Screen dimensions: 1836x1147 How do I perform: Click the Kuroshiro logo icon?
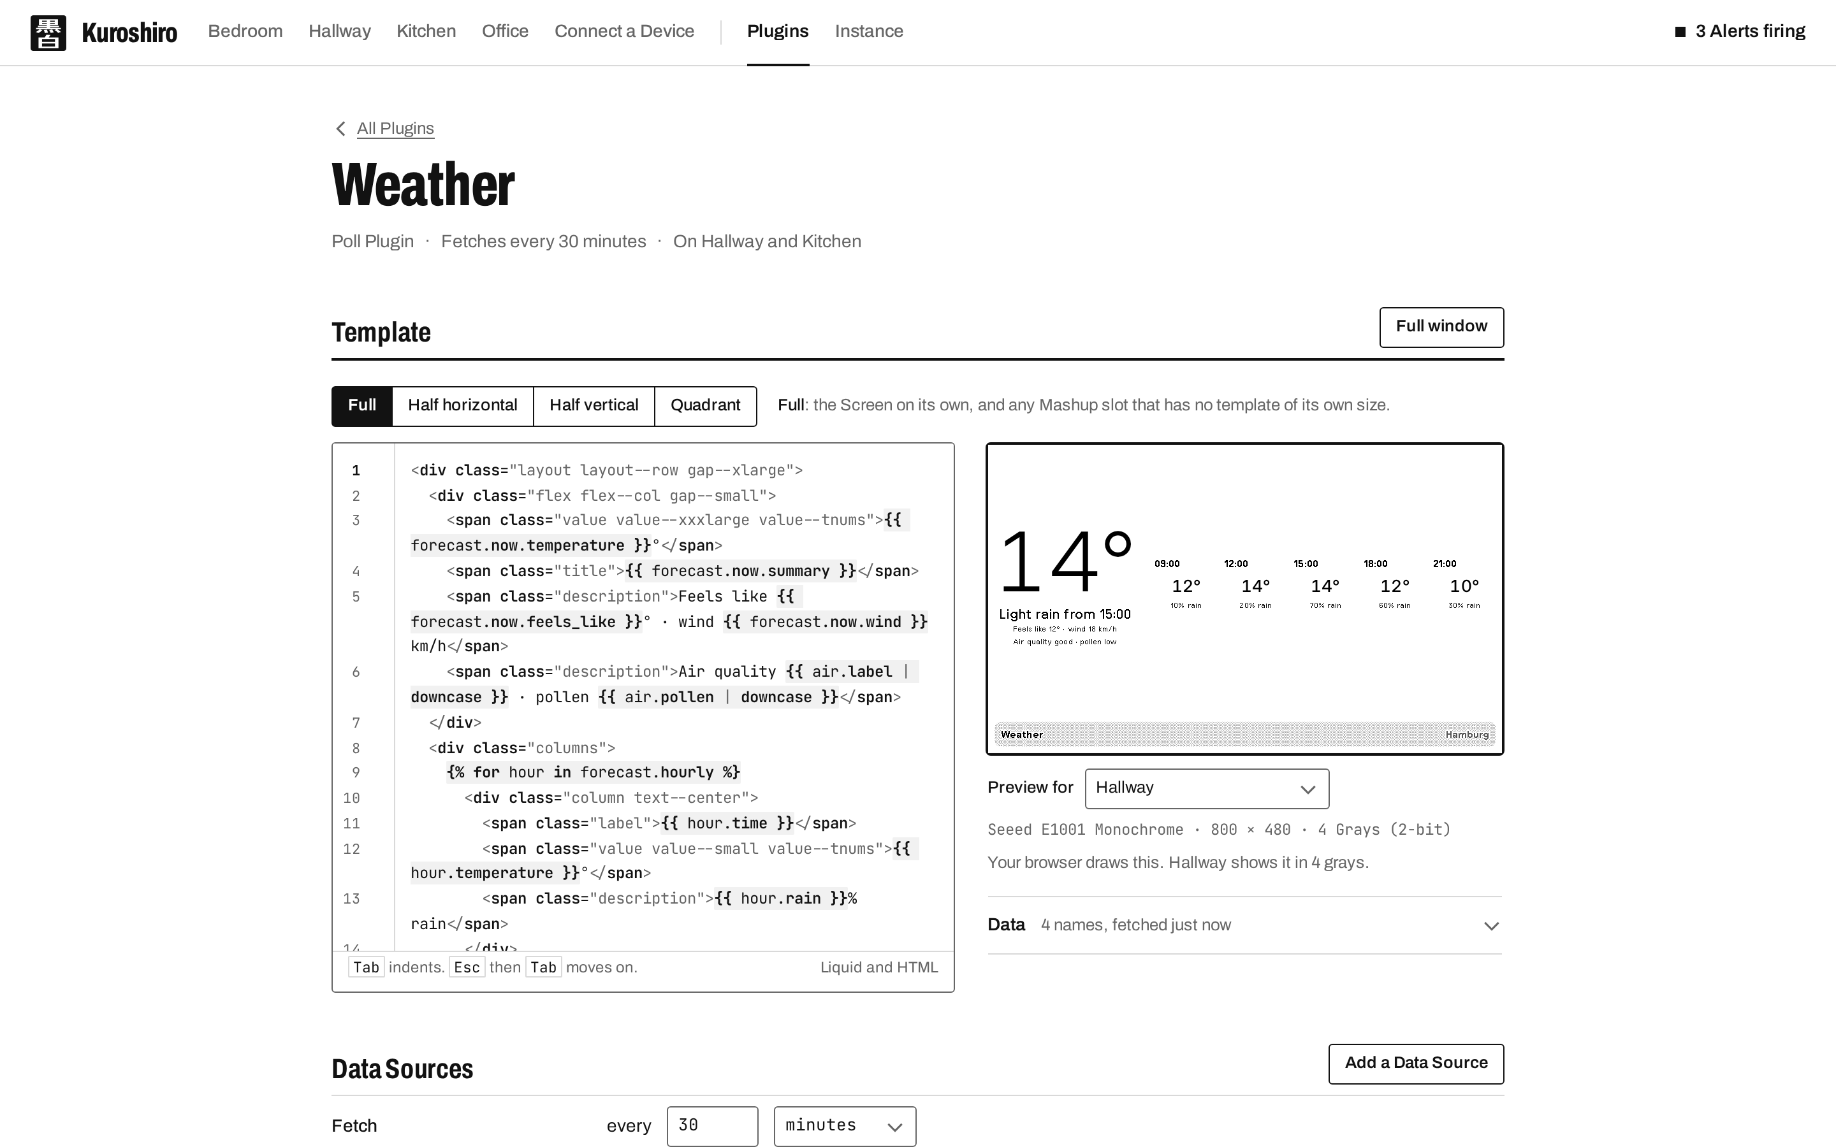pyautogui.click(x=48, y=32)
